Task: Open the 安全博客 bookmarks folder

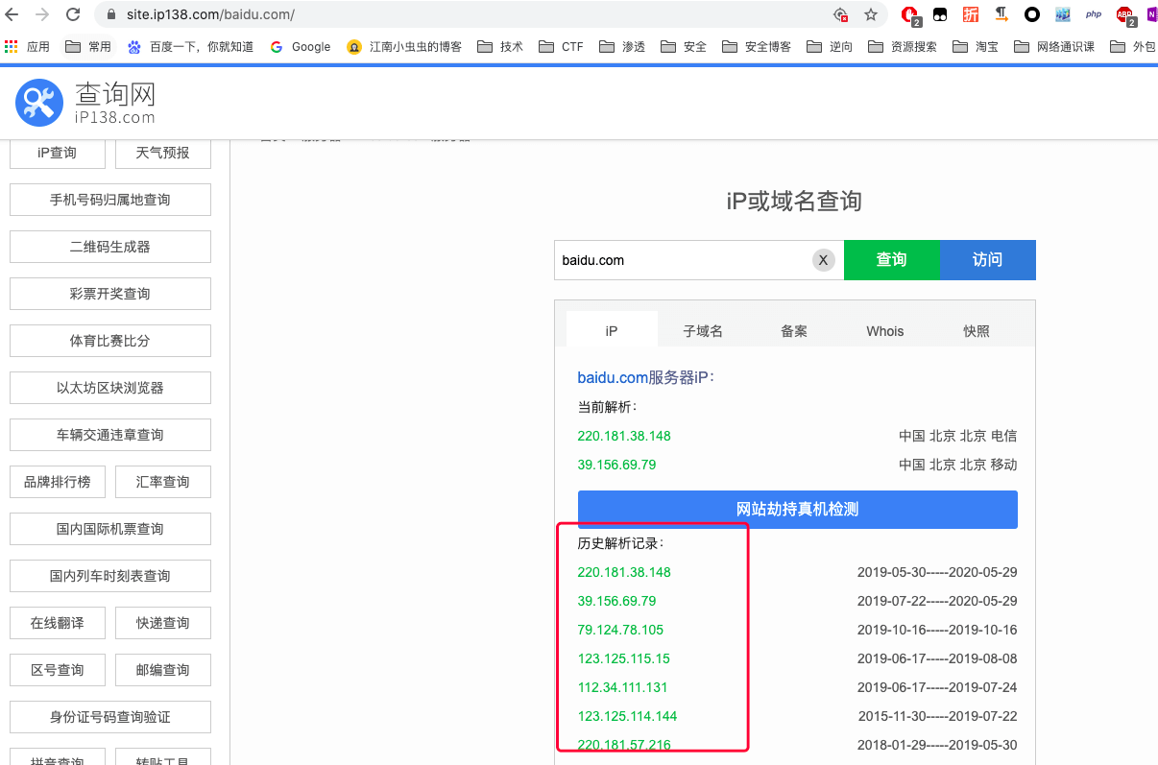Action: (x=757, y=46)
